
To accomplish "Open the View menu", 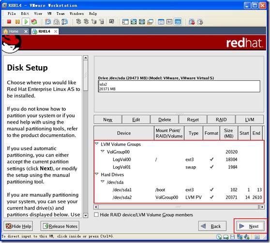I will point(38,14).
